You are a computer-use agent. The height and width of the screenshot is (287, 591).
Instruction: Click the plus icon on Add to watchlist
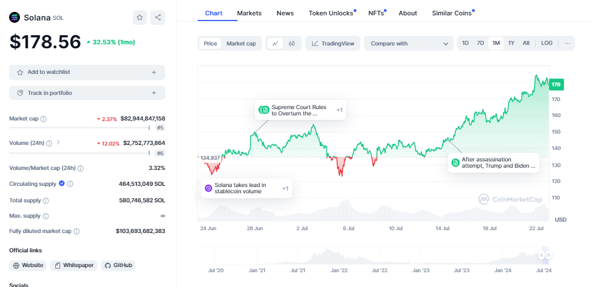[154, 72]
